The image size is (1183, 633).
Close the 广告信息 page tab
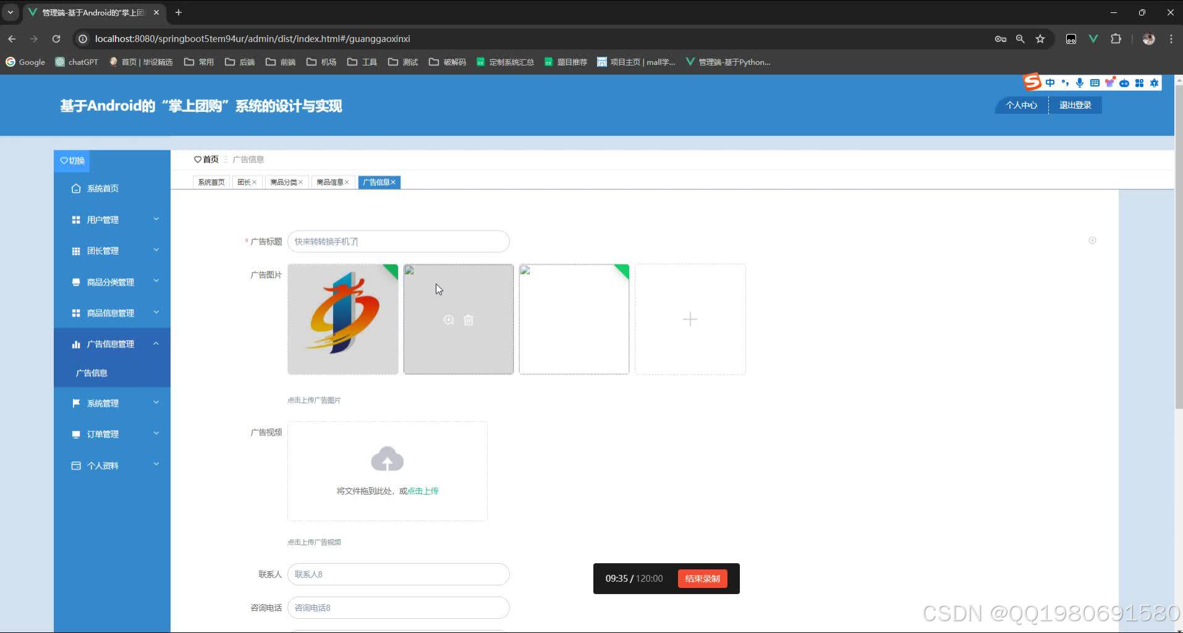[x=393, y=182]
